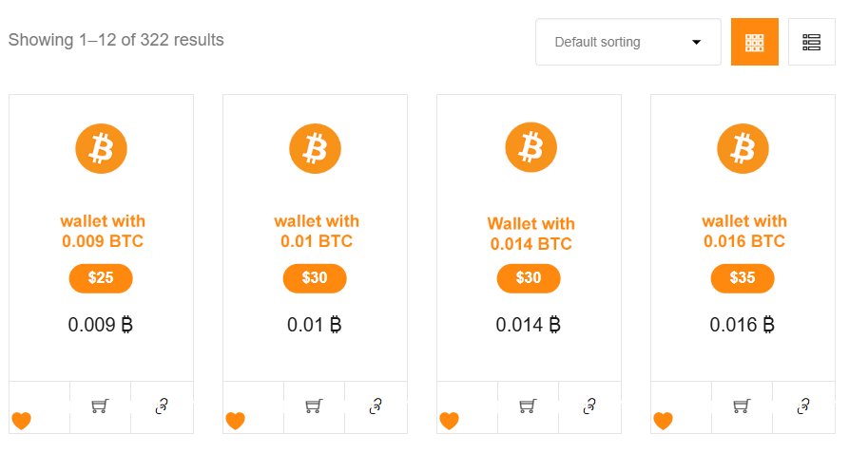Viewport: 849px width, 453px height.
Task: Click the $30 price on 0.01 BTC wallet
Action: coord(315,278)
